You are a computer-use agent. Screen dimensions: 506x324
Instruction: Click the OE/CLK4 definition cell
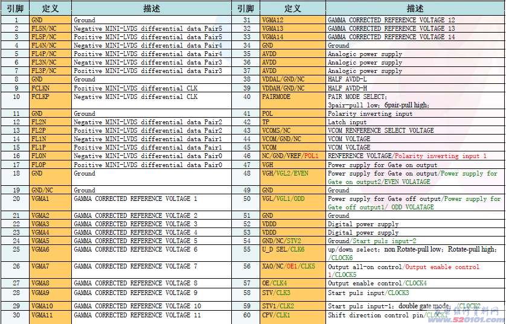pyautogui.click(x=292, y=283)
